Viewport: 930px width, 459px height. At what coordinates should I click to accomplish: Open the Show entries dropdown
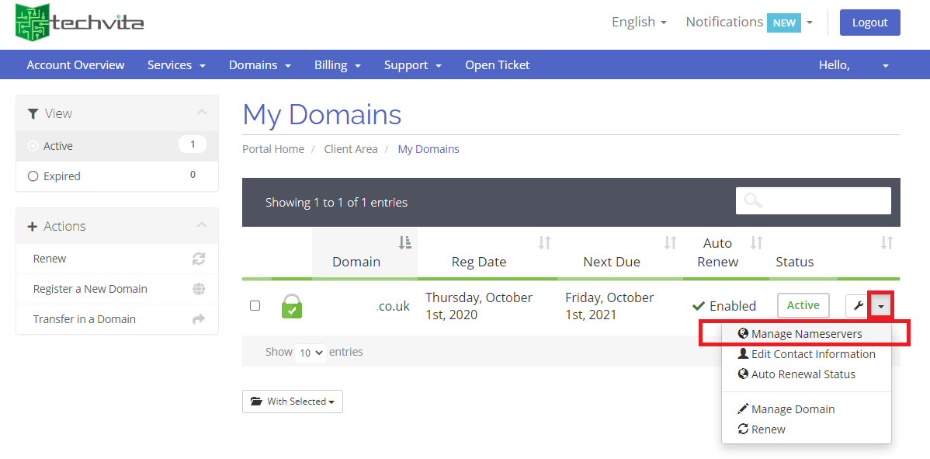[x=310, y=352]
